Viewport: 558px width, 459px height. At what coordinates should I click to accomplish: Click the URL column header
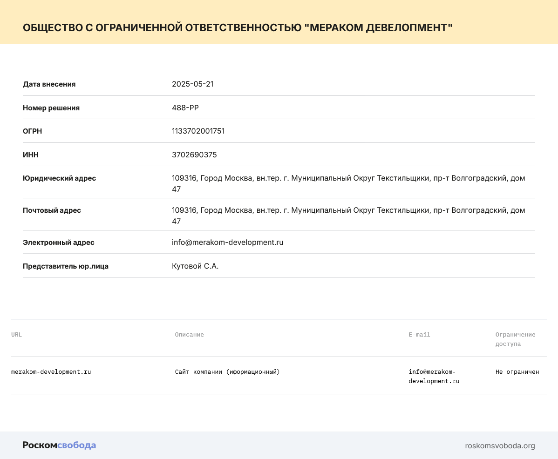tap(16, 335)
